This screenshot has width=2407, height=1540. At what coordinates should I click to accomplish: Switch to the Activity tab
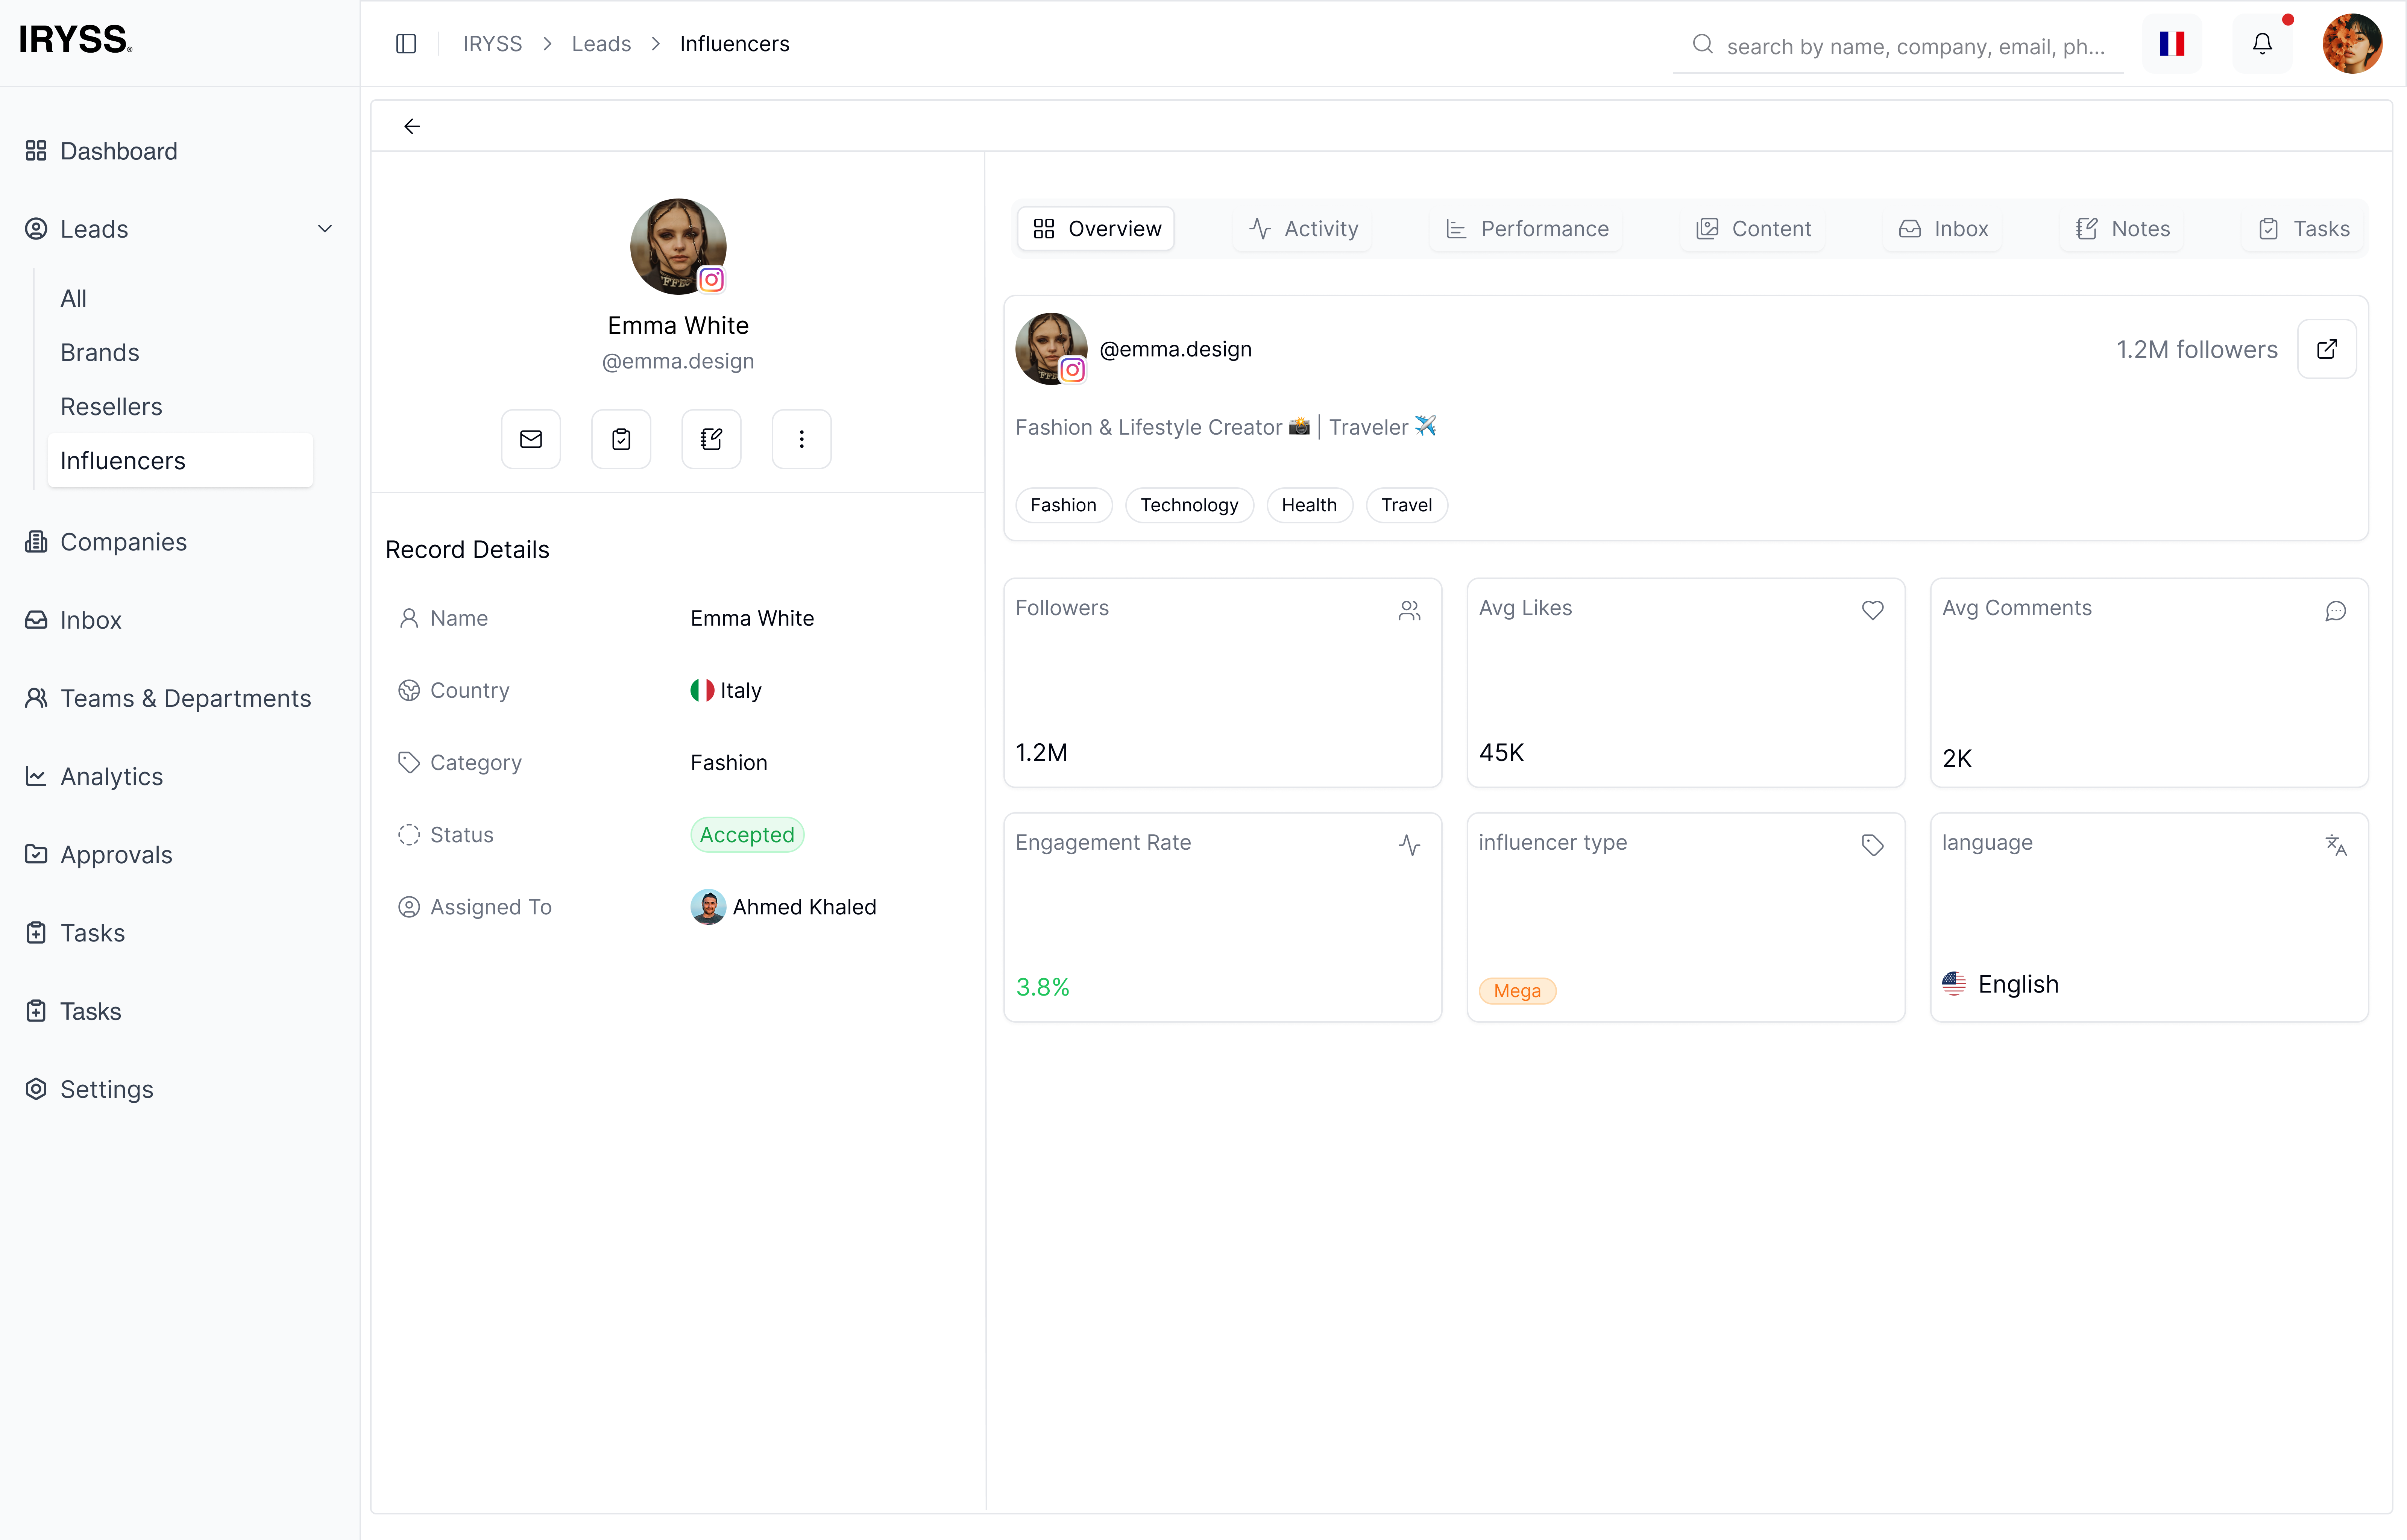click(1303, 229)
